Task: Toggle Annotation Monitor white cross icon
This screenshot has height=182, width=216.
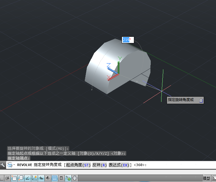Action: (75, 178)
